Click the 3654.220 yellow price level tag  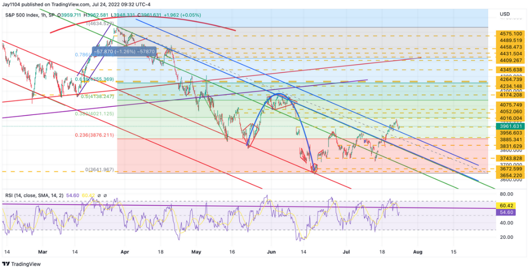coord(509,175)
